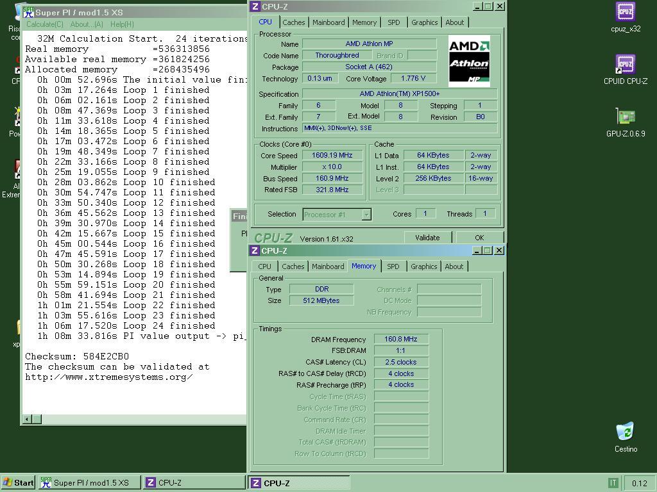Click the AMD Athlon MP logo image
The width and height of the screenshot is (657, 492).
tap(469, 61)
